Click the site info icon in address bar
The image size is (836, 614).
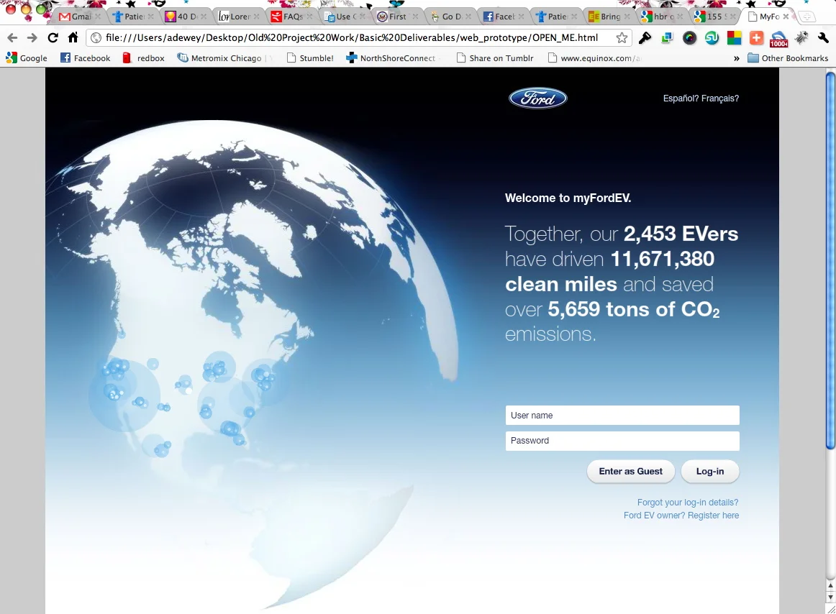pos(96,38)
